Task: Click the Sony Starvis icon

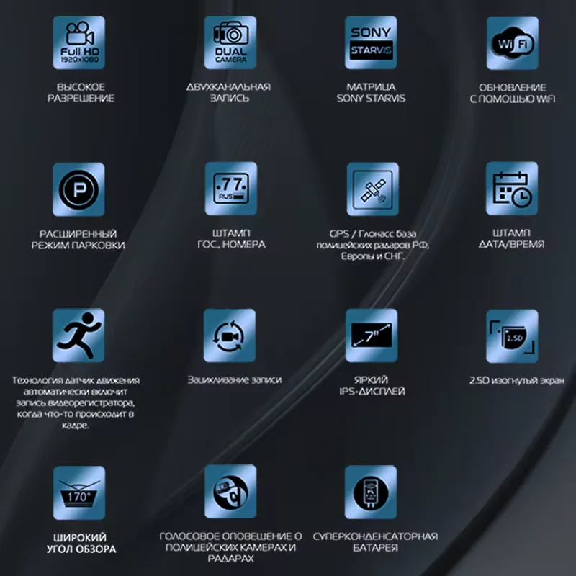Action: click(371, 42)
